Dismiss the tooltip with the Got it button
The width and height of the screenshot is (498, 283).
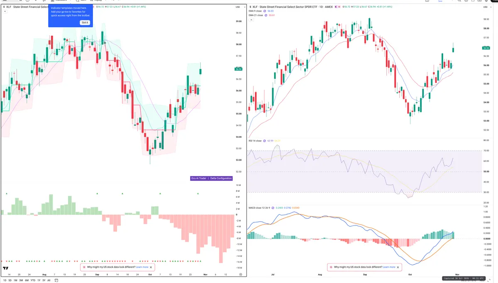[x=85, y=22]
